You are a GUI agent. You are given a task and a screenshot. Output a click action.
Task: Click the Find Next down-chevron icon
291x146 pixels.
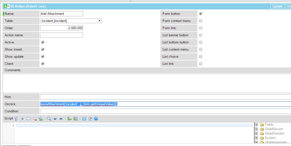(55, 119)
